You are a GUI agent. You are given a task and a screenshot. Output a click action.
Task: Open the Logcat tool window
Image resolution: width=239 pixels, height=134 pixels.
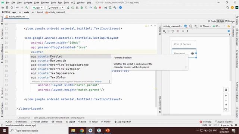pyautogui.click(x=71, y=122)
